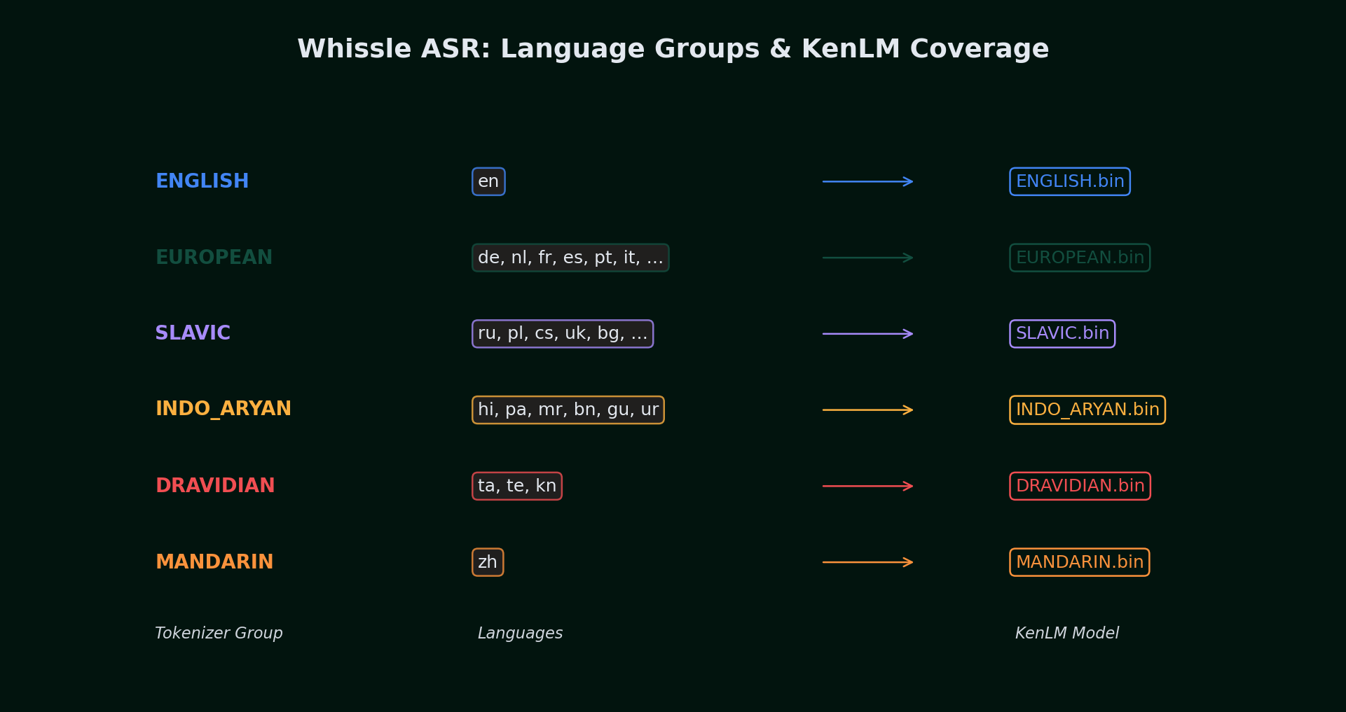This screenshot has width=1346, height=712.
Task: Select the 'ta, te, kn' language box
Action: click(x=517, y=486)
